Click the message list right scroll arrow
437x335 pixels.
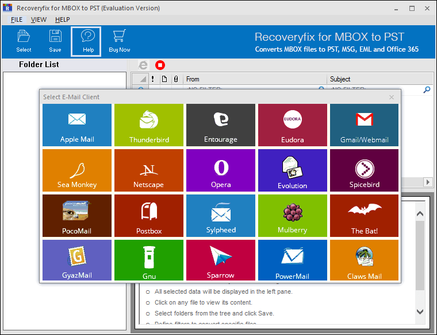click(428, 182)
